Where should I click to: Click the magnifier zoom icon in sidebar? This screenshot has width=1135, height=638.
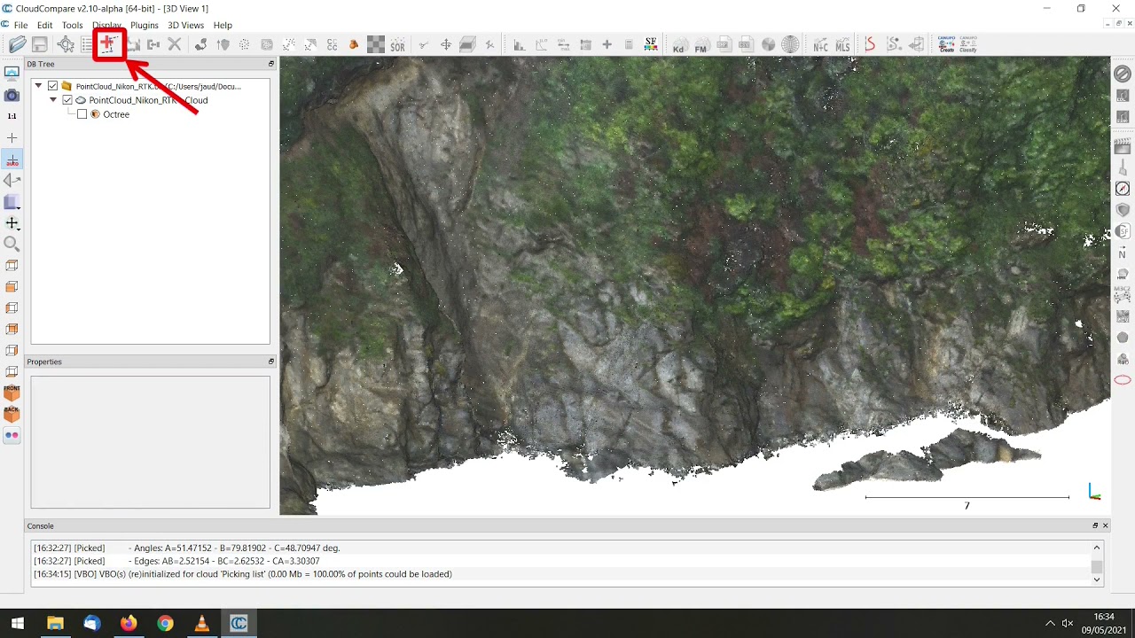pos(12,244)
